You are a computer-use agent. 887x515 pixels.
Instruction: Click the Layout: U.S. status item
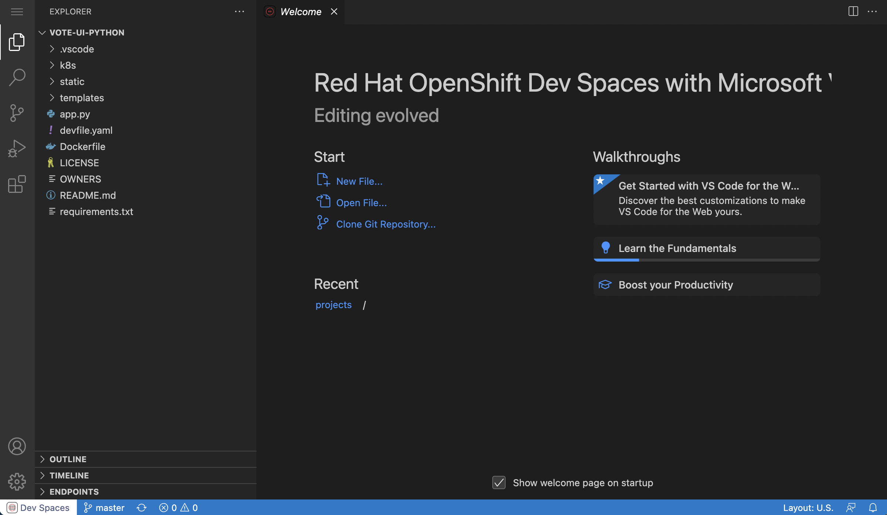click(808, 508)
